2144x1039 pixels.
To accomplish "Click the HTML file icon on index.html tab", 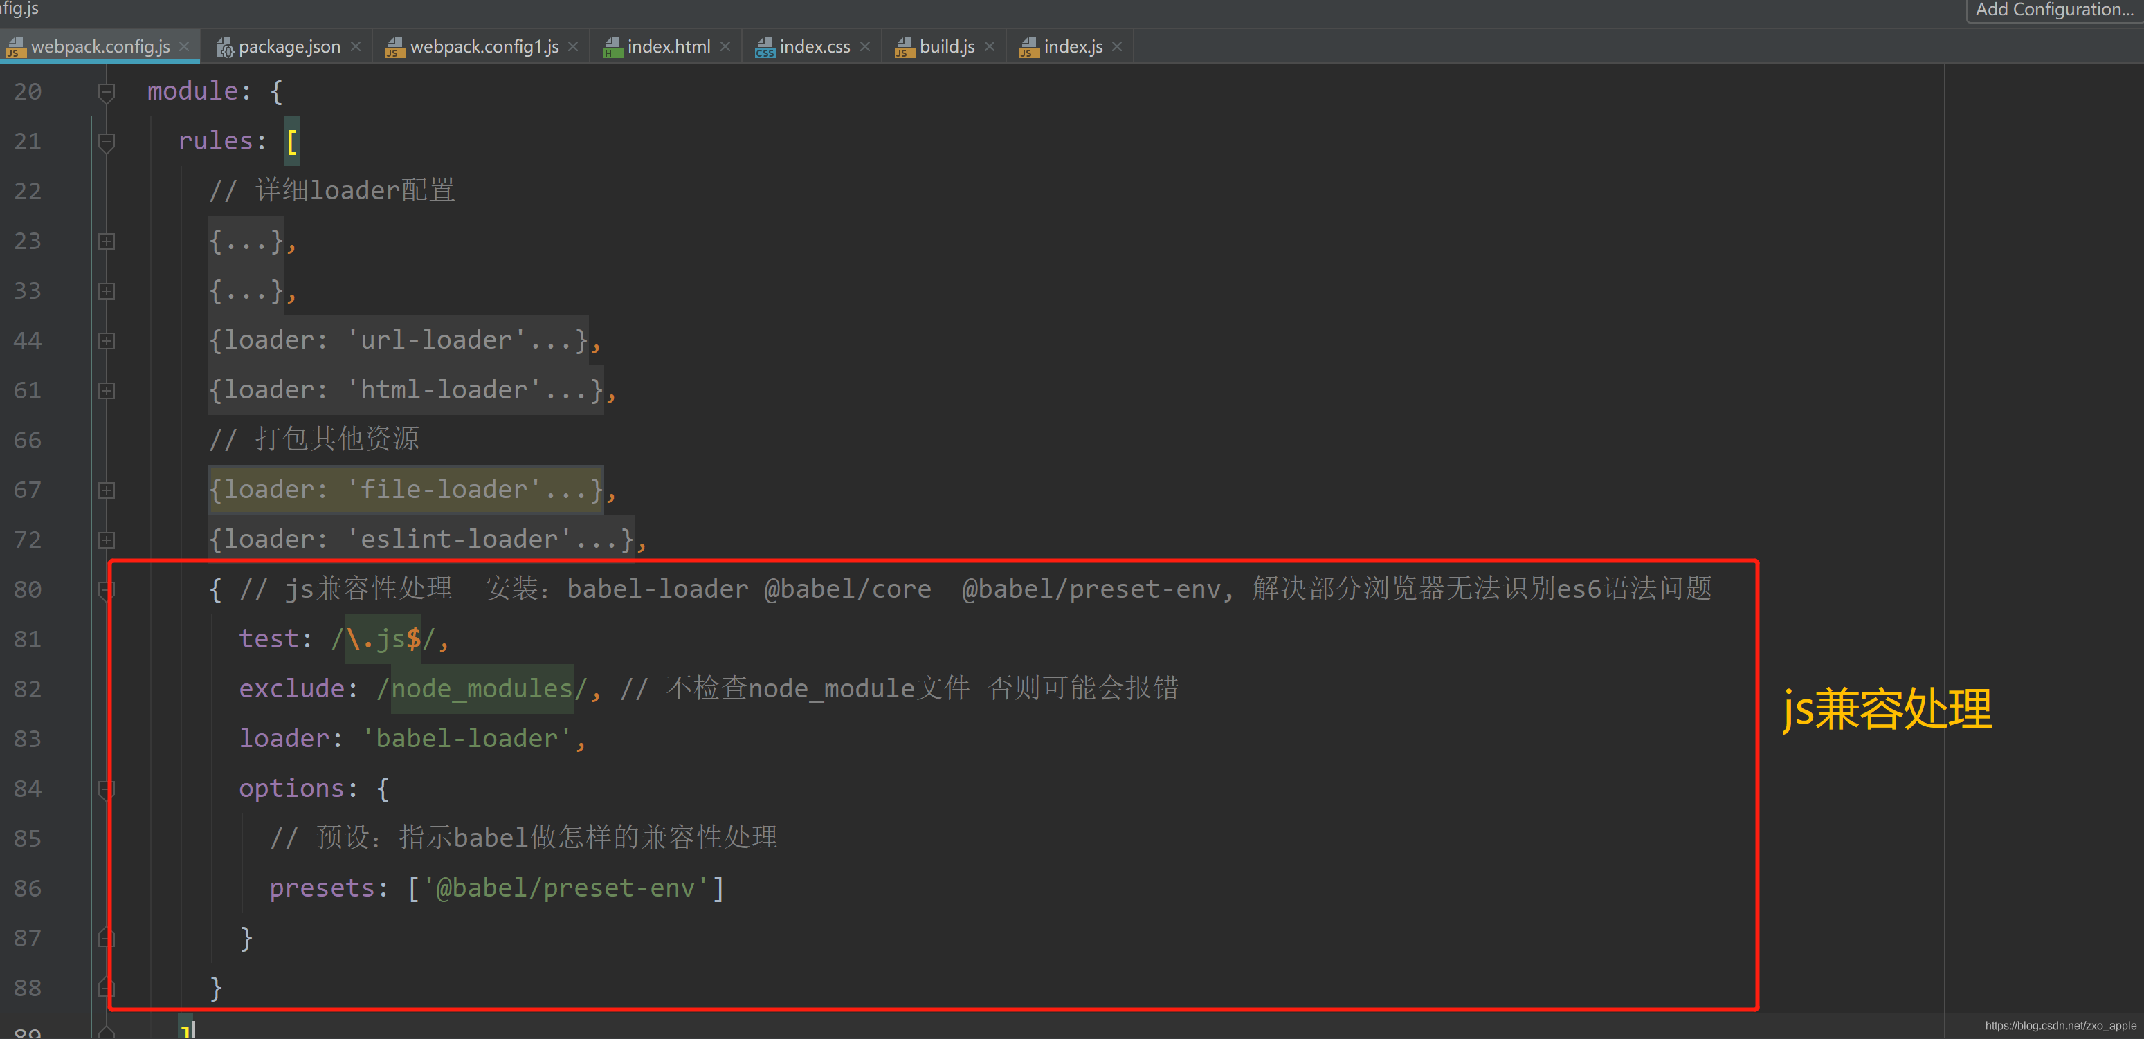I will pos(612,48).
